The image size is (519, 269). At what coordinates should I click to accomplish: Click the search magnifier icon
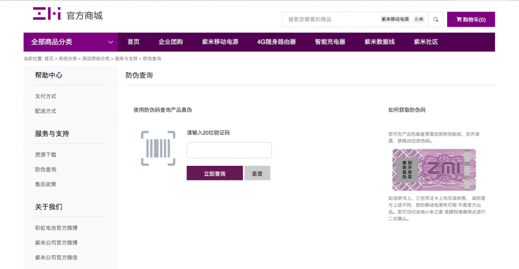(435, 20)
